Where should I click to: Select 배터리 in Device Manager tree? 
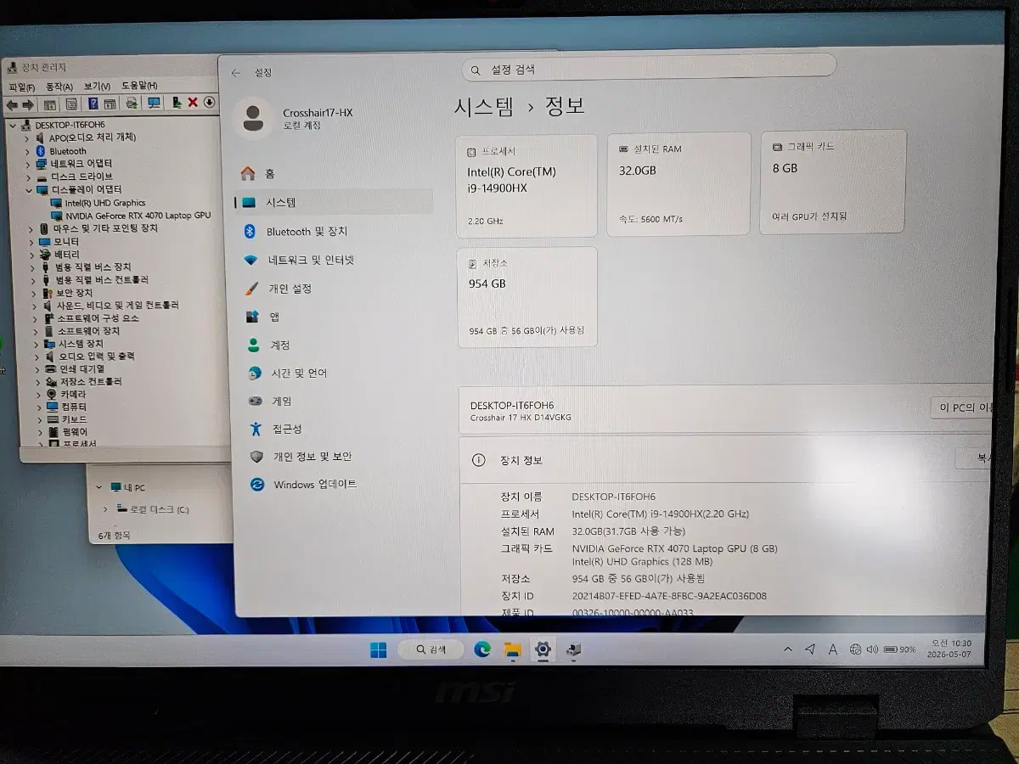67,255
